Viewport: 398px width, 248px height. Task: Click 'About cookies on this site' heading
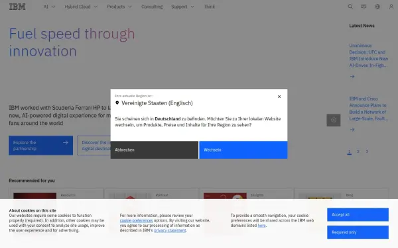point(33,210)
